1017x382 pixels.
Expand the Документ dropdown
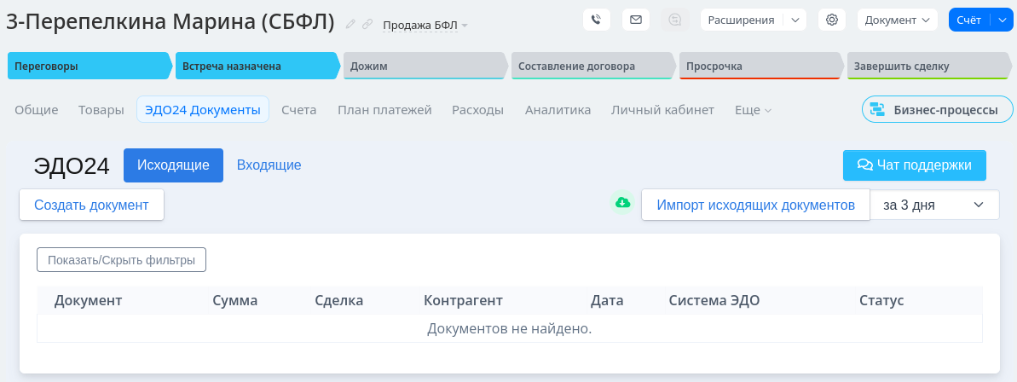coord(897,20)
